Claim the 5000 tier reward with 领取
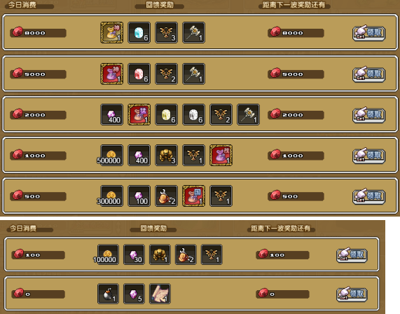Screen dimensions: 400x314 coord(369,74)
